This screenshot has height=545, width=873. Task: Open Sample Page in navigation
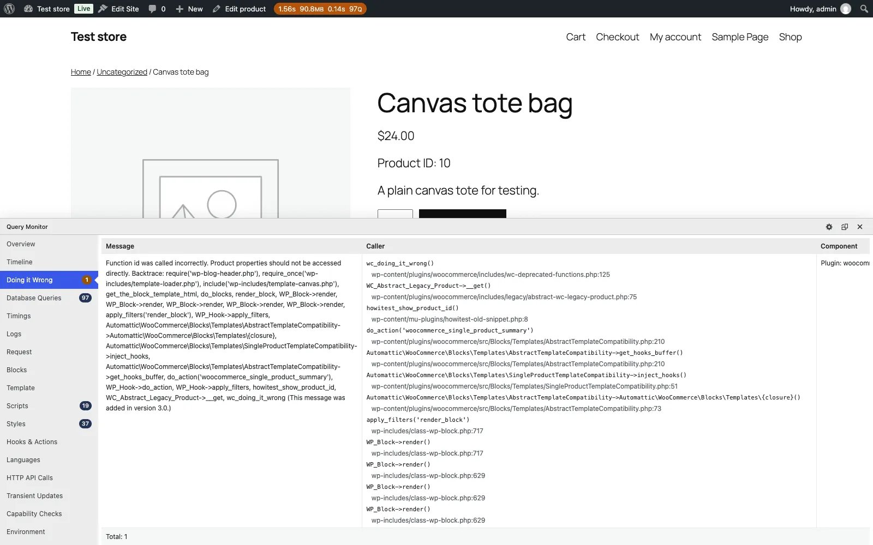point(740,37)
